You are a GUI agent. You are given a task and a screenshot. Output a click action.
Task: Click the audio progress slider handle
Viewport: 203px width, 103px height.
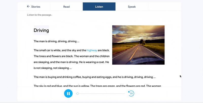(77, 94)
